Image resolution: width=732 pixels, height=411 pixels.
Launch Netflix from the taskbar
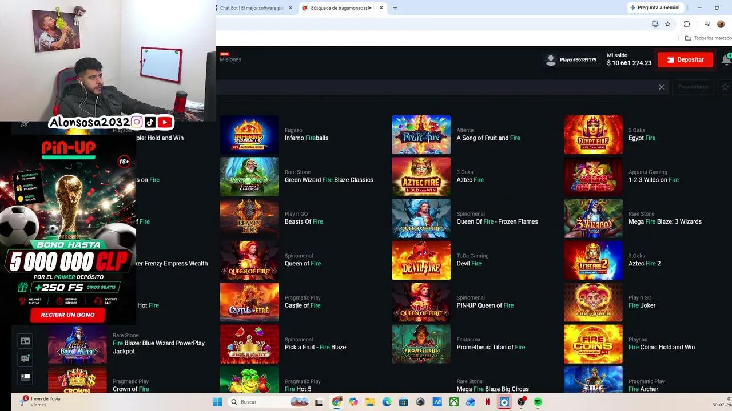click(x=487, y=402)
